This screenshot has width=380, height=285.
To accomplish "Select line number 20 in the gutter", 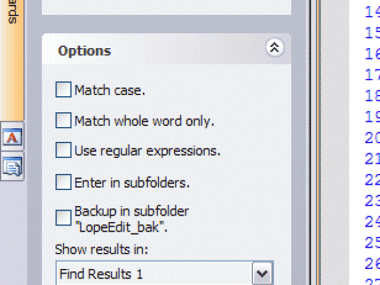I will pyautogui.click(x=372, y=138).
